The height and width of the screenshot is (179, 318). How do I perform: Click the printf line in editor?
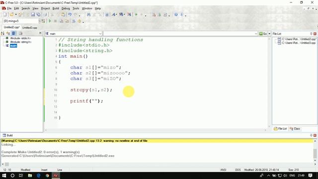pyautogui.click(x=86, y=101)
